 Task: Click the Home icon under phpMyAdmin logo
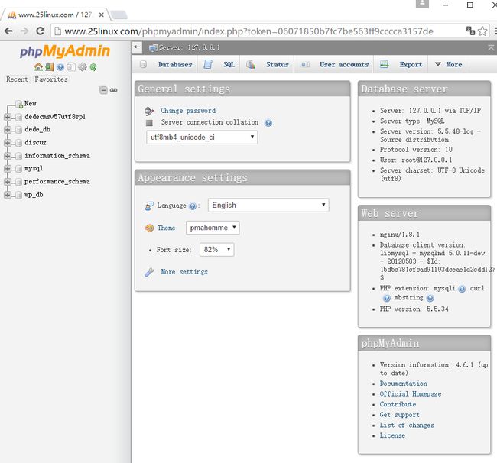pos(38,66)
